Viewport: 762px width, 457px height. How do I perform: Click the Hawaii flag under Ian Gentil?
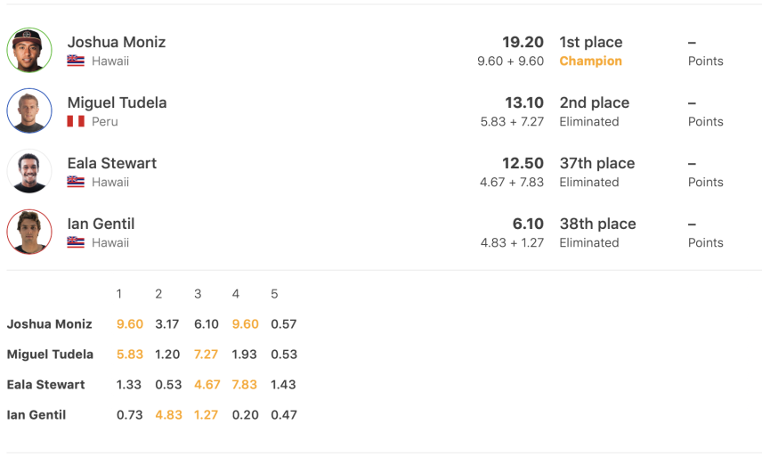pyautogui.click(x=76, y=242)
